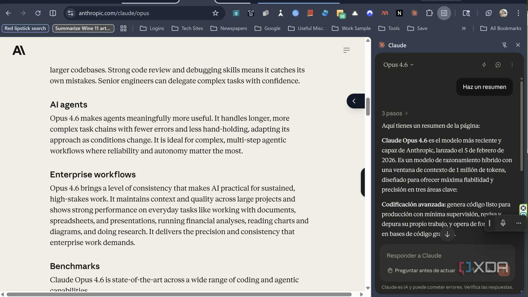Click the 'Haz un resumen' message bubble

(484, 87)
